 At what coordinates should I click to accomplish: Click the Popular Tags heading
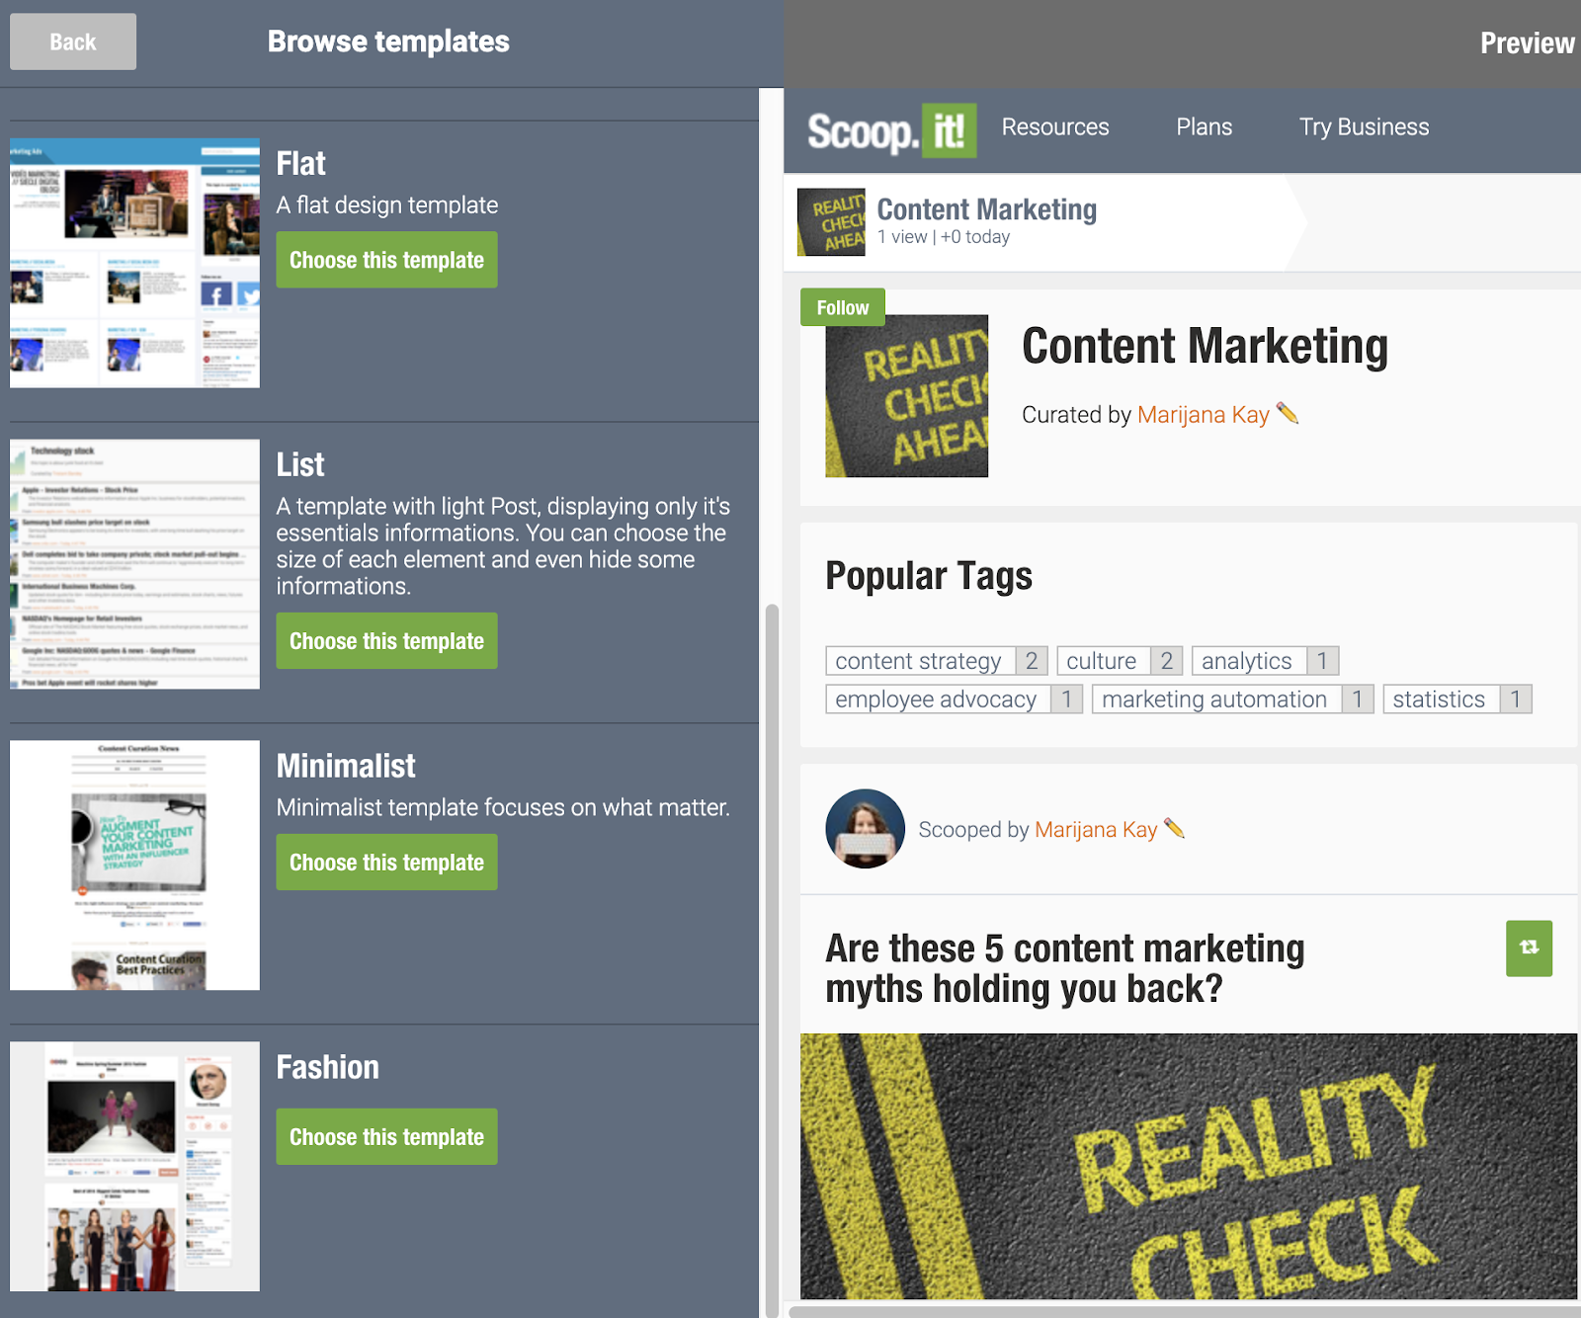929,576
